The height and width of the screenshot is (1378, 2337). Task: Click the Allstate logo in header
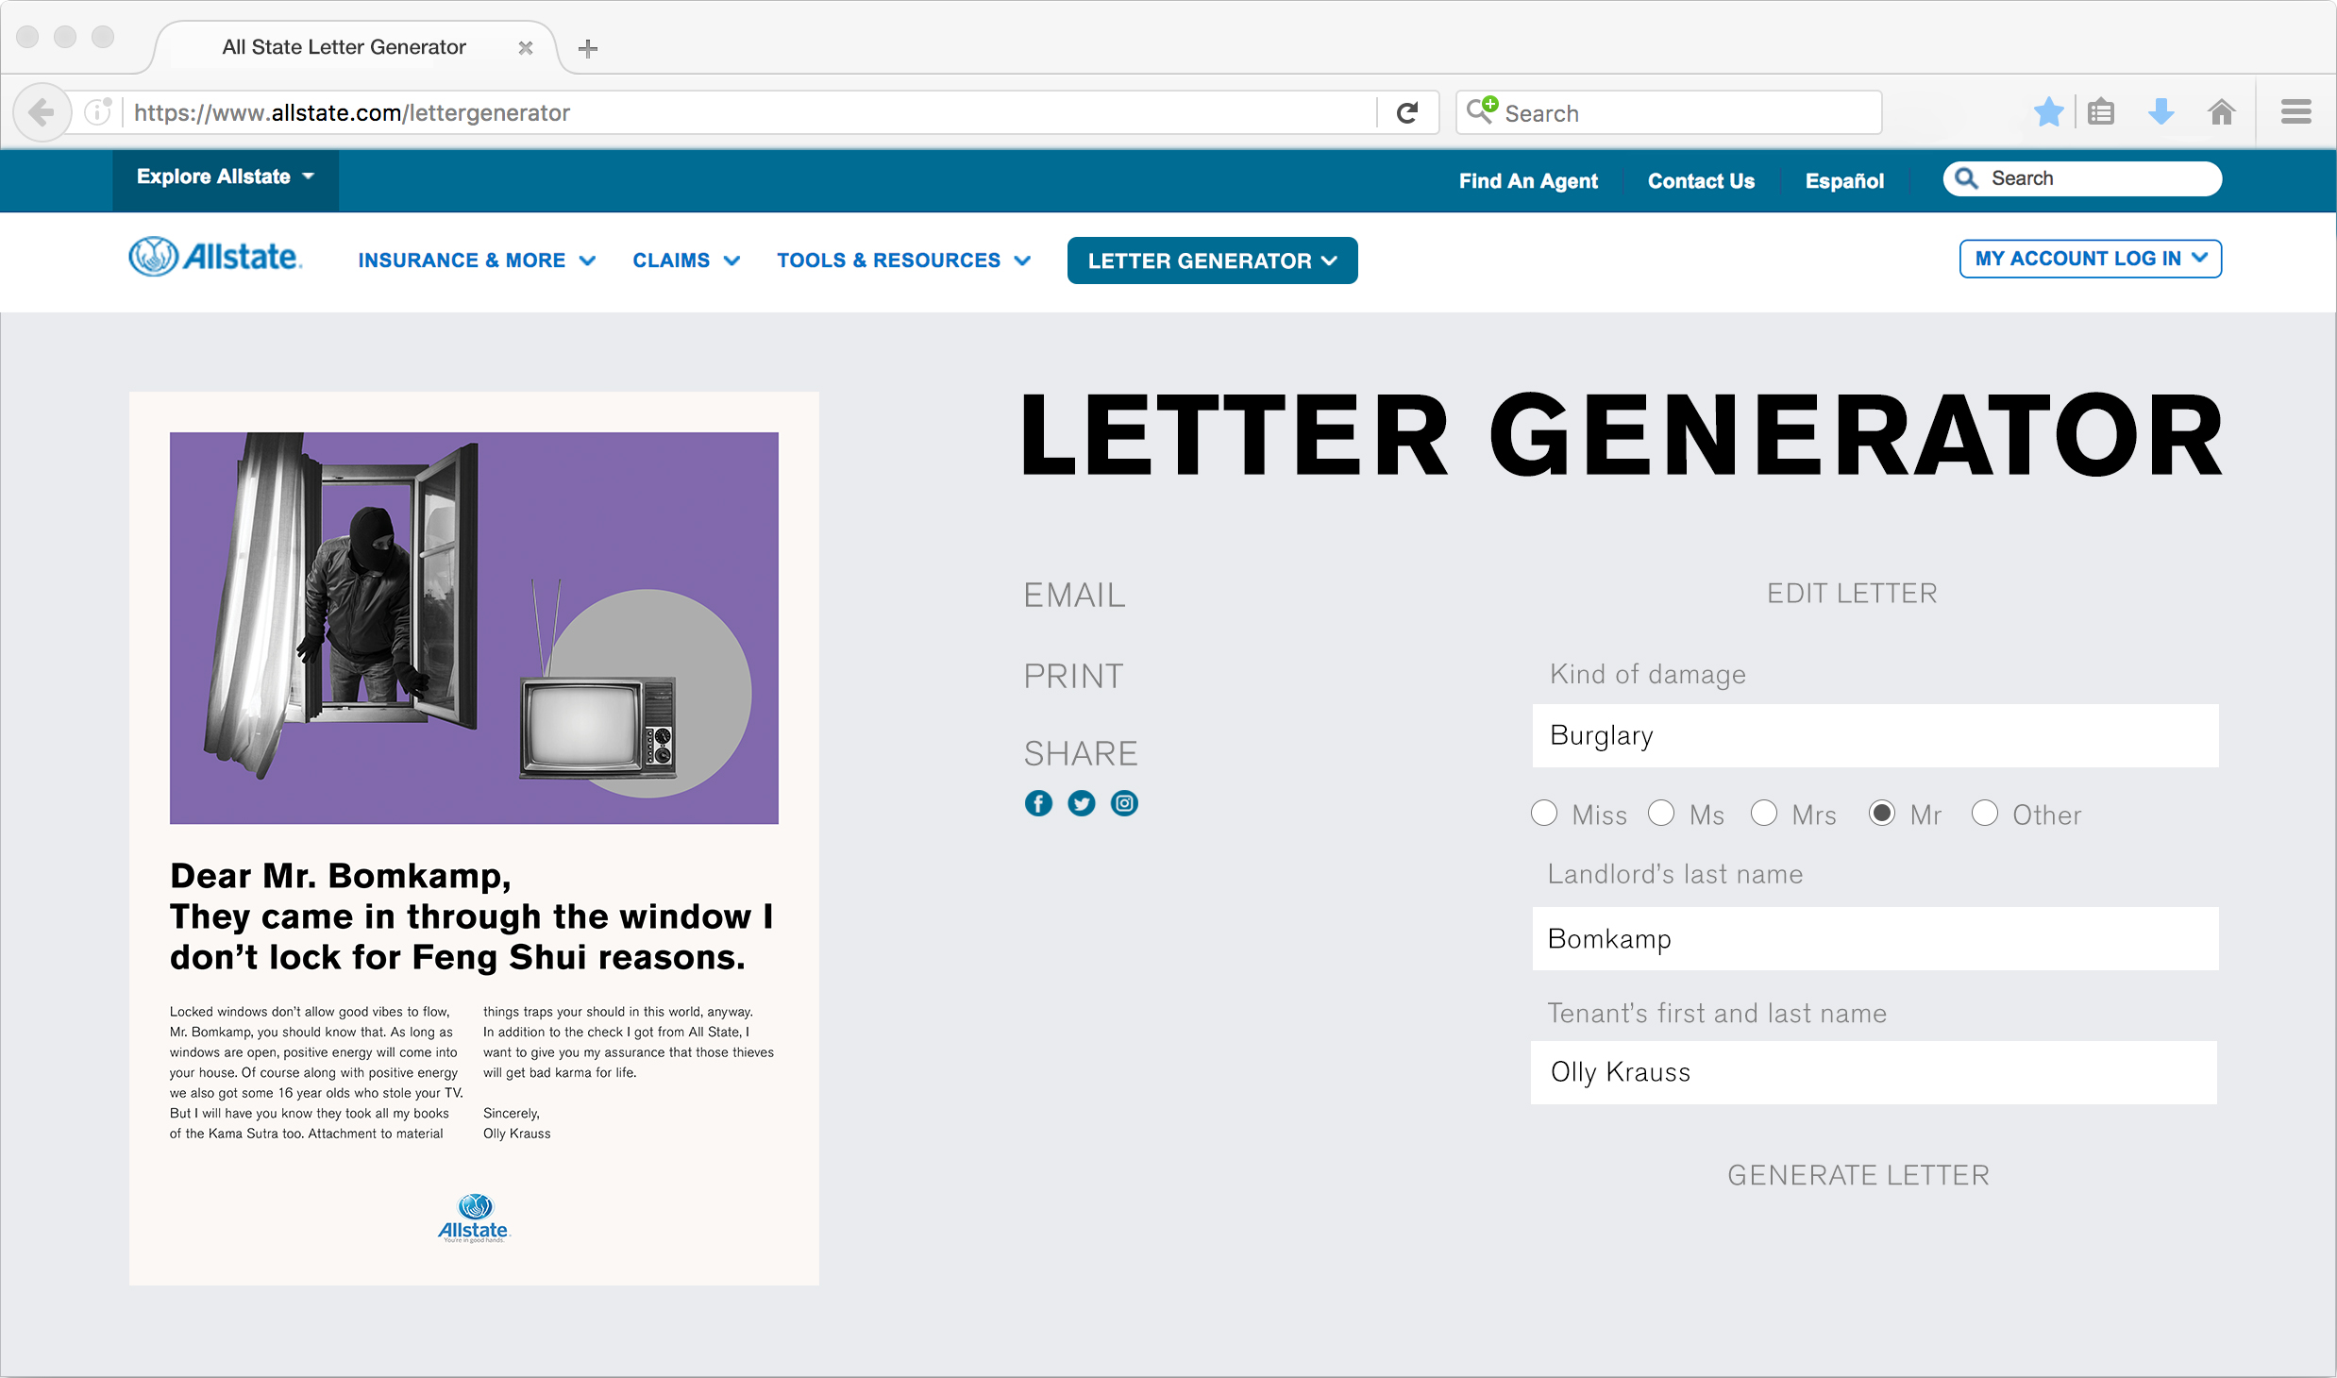213,260
